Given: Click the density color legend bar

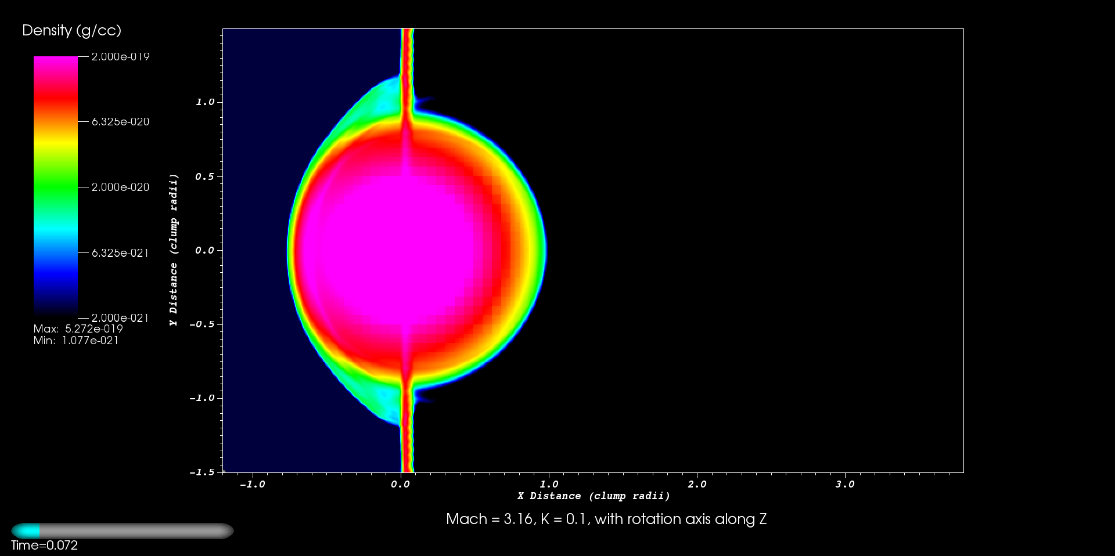Looking at the screenshot, I should click(x=56, y=187).
